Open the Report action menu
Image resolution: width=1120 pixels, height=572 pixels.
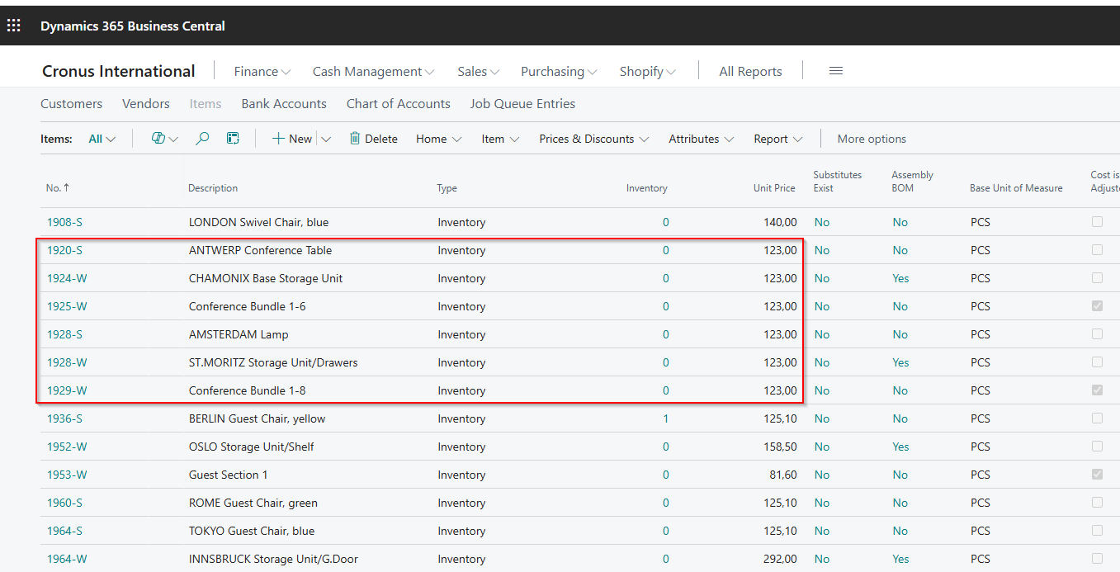click(x=778, y=139)
